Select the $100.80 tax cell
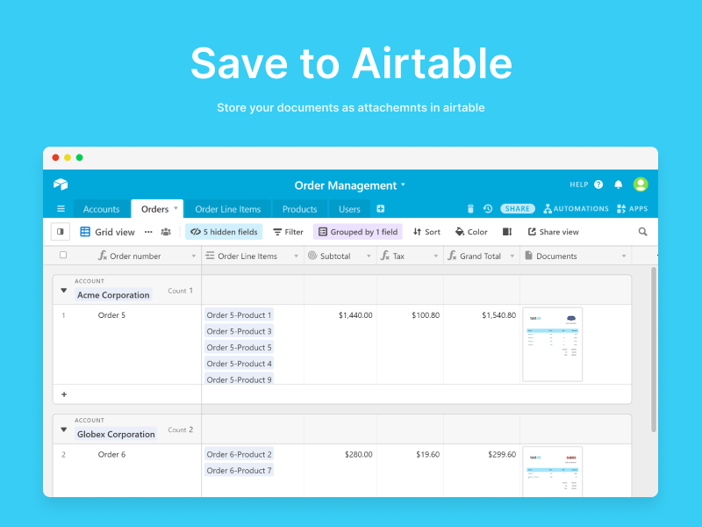The width and height of the screenshot is (702, 527). [410, 344]
